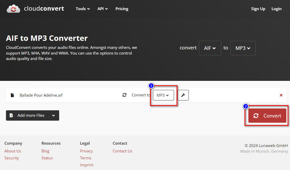The image size is (290, 170).
Task: Open the Terms link
Action: tap(86, 158)
